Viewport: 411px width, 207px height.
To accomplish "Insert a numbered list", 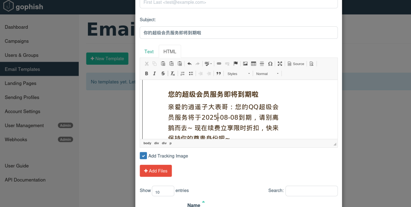I will [x=183, y=73].
